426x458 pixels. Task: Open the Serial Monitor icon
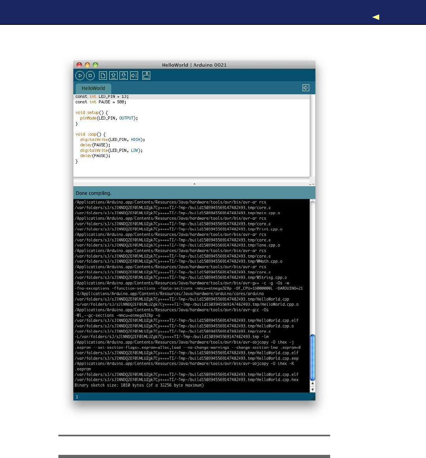[146, 76]
